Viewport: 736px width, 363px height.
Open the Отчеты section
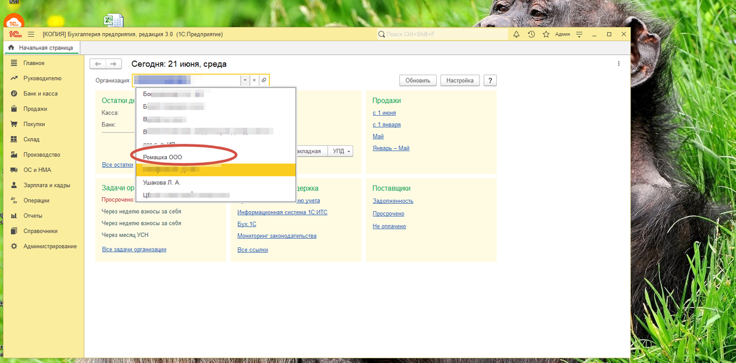pos(33,215)
